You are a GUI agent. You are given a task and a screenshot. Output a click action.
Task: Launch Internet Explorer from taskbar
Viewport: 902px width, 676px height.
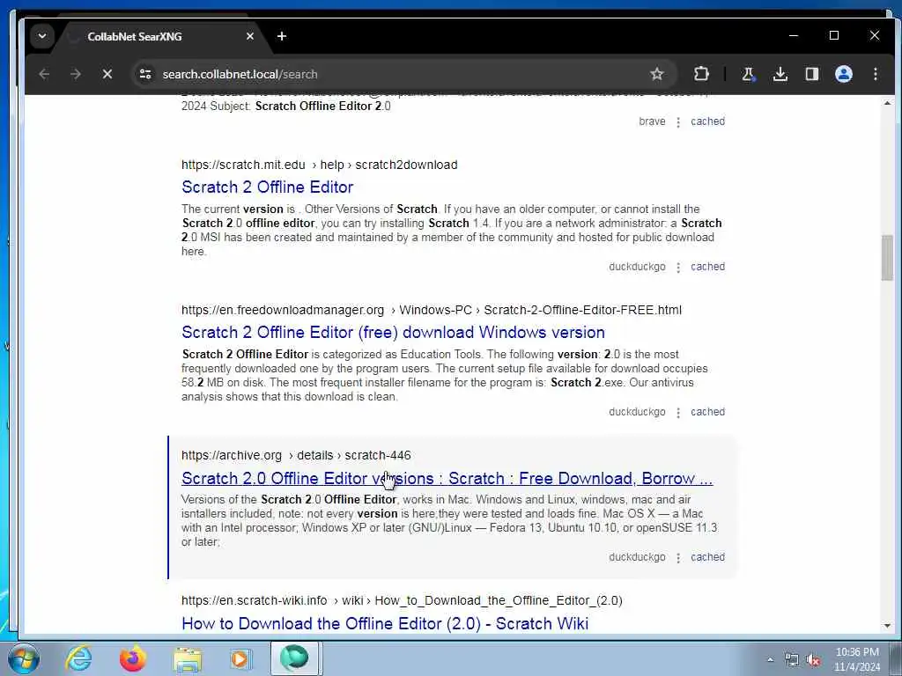pyautogui.click(x=78, y=658)
